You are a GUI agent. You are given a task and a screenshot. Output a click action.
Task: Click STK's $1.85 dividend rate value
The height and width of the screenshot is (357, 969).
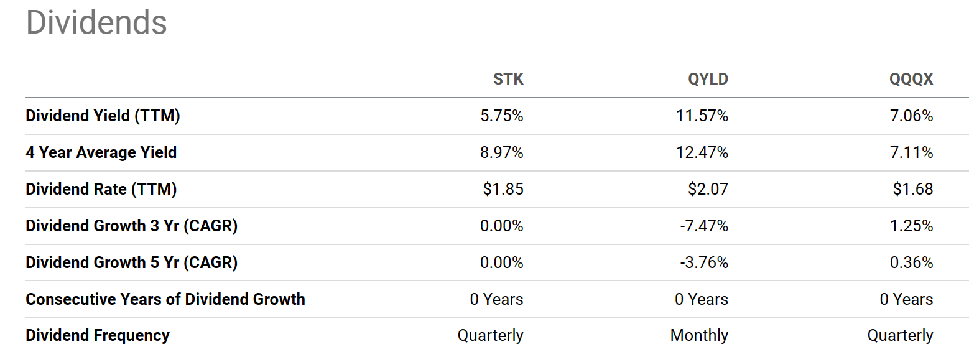pyautogui.click(x=503, y=189)
